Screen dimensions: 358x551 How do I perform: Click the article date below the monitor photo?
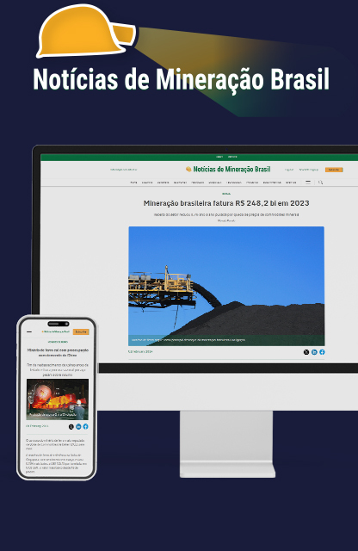(x=140, y=351)
